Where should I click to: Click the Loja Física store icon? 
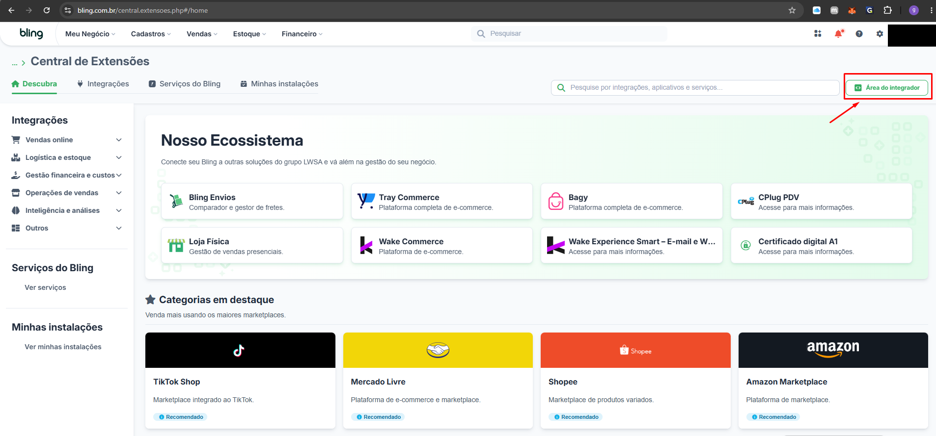tap(176, 245)
